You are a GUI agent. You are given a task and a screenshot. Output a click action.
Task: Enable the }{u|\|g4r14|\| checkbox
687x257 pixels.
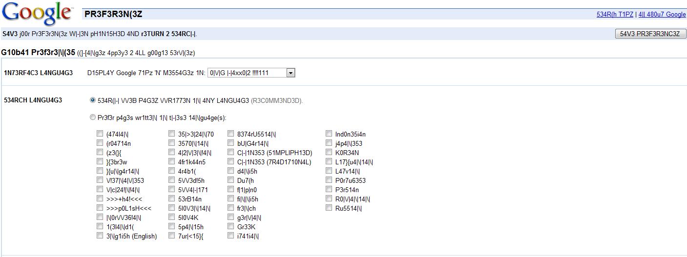[100, 171]
